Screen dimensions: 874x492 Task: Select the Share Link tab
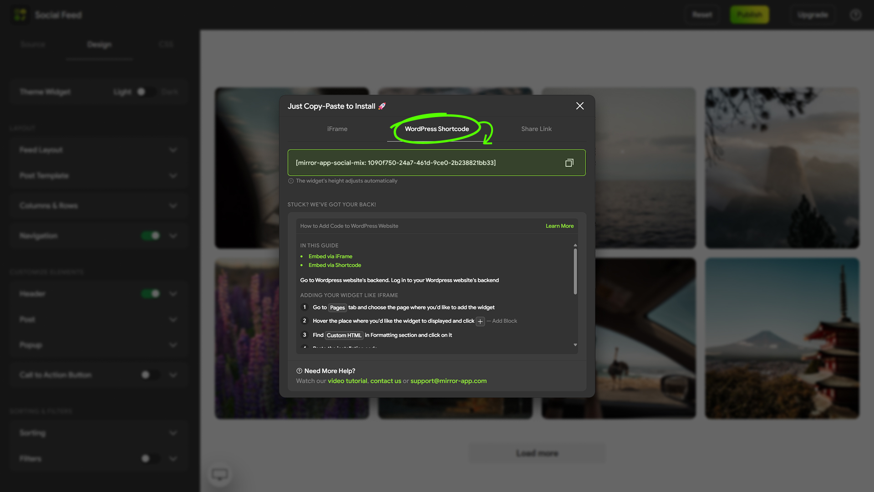tap(536, 129)
